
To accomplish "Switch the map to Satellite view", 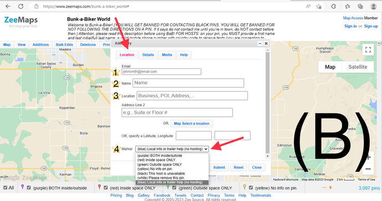I will tap(358, 67).
